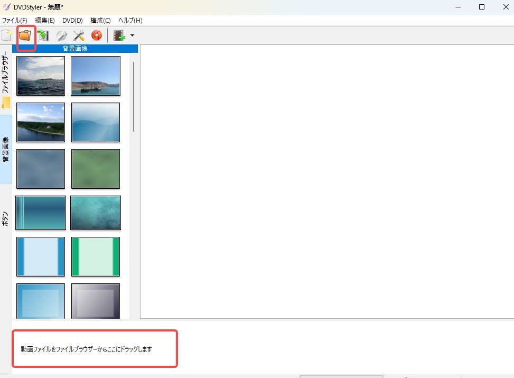Open 編集(E) menu
The image size is (514, 378).
[x=45, y=20]
